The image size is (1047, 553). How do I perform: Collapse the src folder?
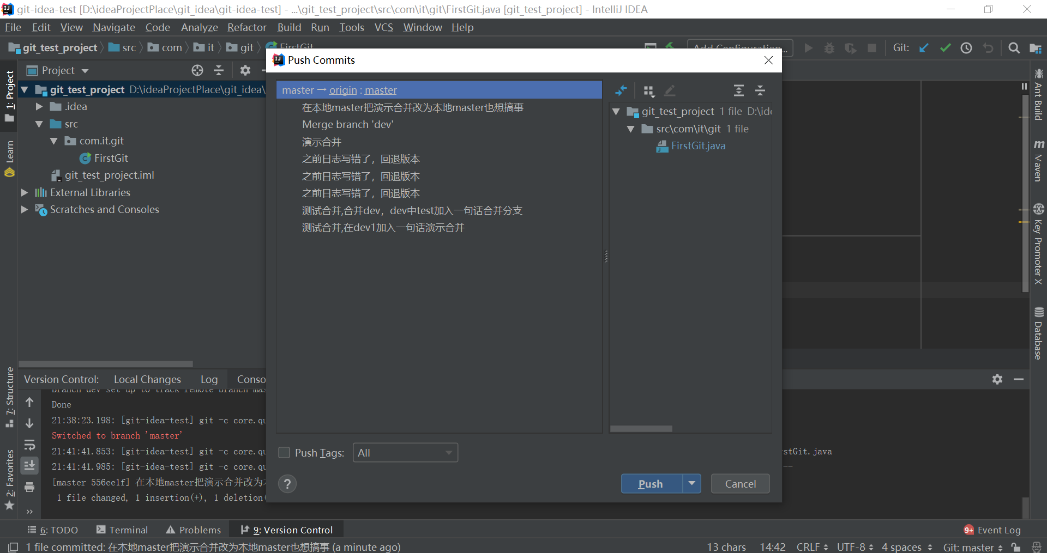click(39, 124)
